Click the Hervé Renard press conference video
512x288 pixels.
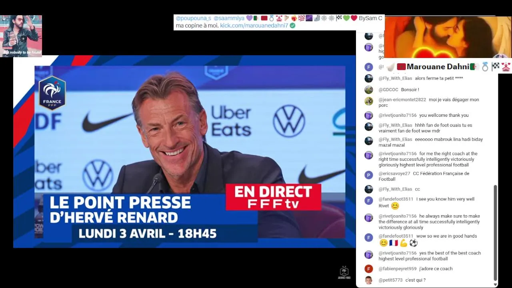184,152
